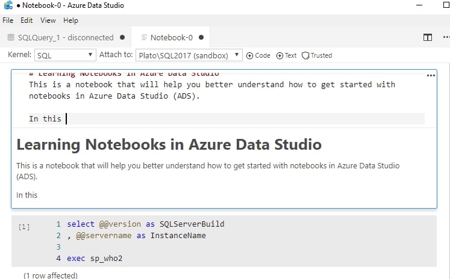Open the Kernel SQL dropdown
This screenshot has width=450, height=279.
(x=65, y=55)
